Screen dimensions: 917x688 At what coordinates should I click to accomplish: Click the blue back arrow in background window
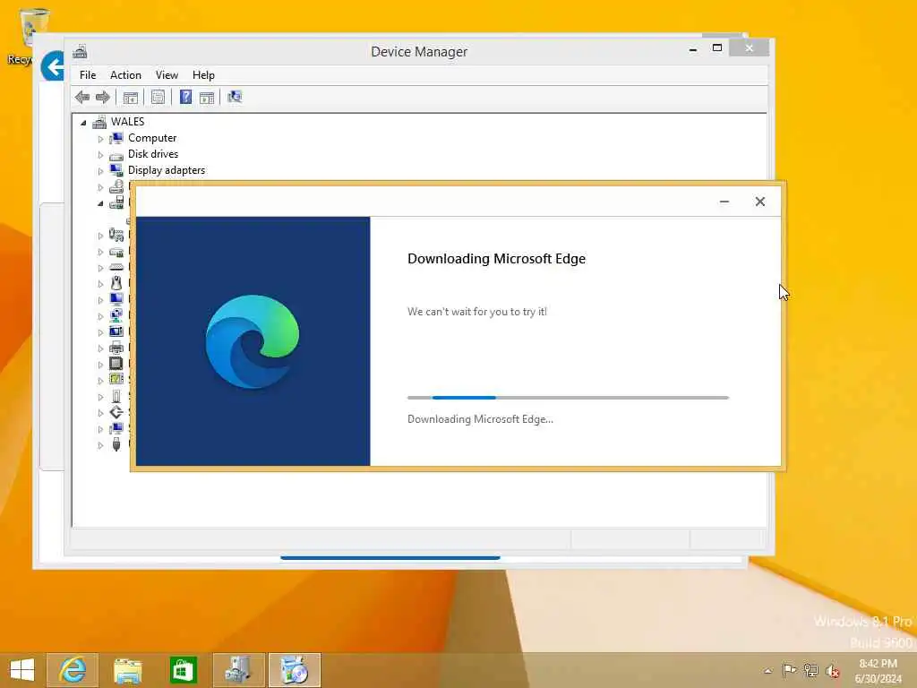(x=53, y=66)
